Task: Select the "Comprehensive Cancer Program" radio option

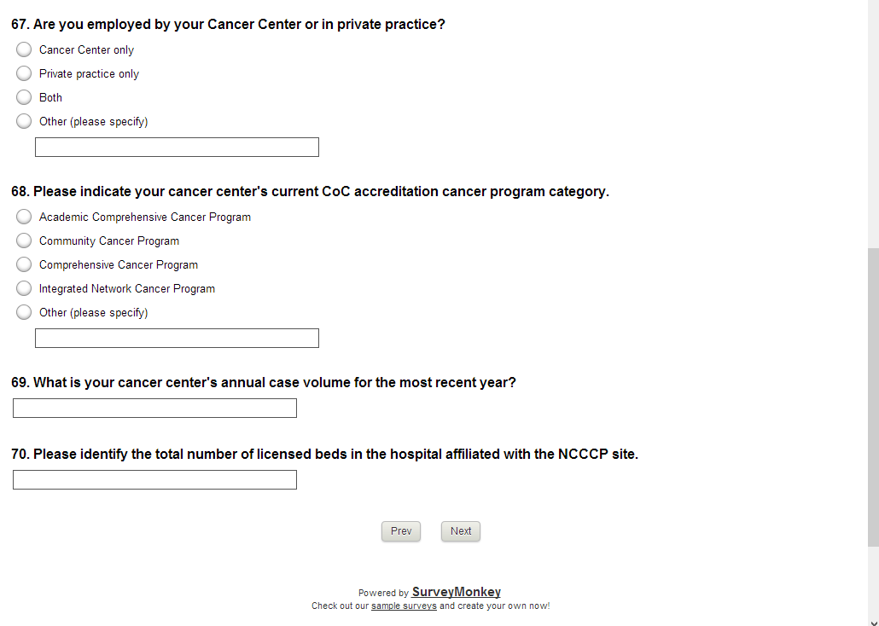Action: click(x=24, y=264)
